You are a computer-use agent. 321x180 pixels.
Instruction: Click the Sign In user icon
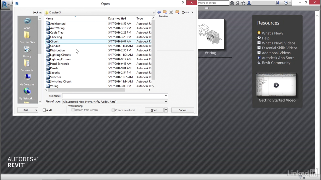pos(249,3)
